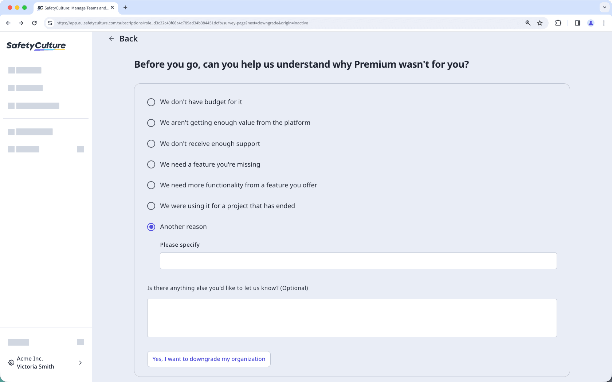612x382 pixels.
Task: Select the 'We don't have budget for it' option
Action: click(151, 102)
